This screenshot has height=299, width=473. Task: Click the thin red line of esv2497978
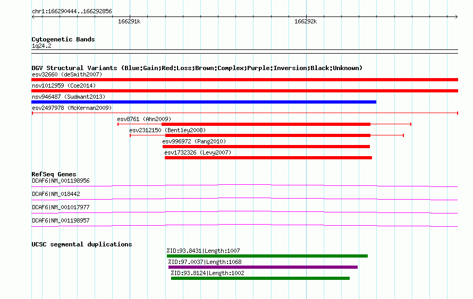pyautogui.click(x=245, y=113)
